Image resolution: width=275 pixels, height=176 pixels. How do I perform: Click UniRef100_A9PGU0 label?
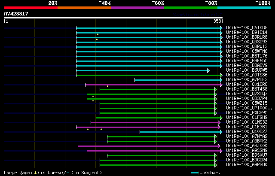[247, 165]
